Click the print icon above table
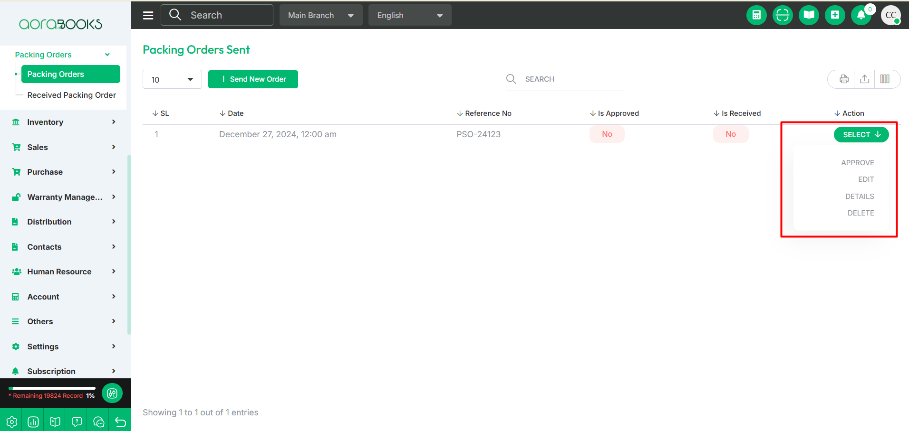This screenshot has width=909, height=431. pyautogui.click(x=843, y=79)
